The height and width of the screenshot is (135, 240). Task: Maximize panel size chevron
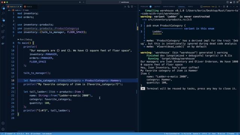tap(234, 7)
